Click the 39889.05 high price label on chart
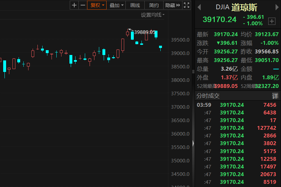 click(145, 32)
